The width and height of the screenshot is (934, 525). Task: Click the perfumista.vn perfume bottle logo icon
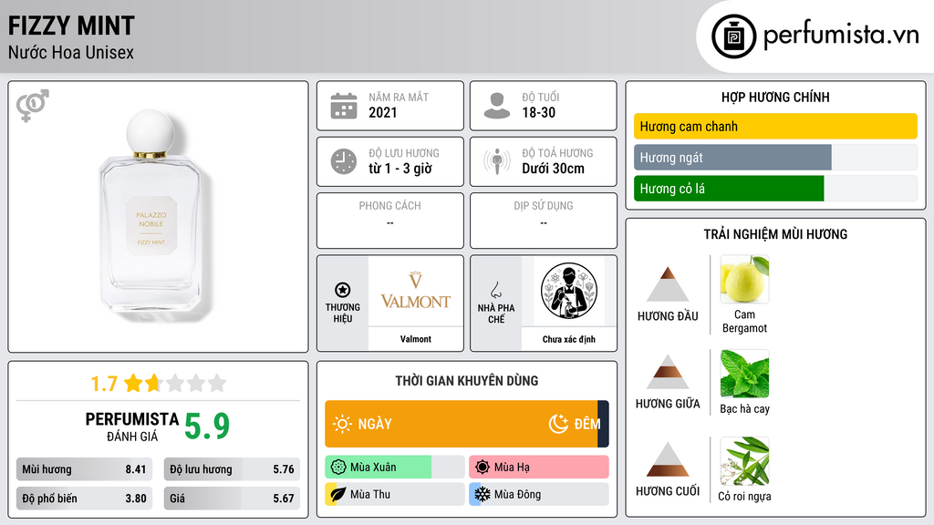pos(734,36)
